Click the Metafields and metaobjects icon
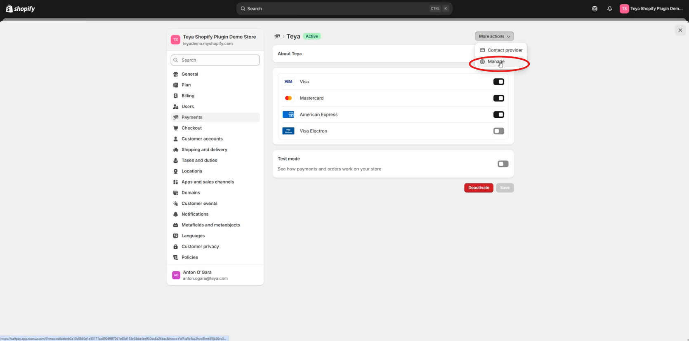 (176, 225)
